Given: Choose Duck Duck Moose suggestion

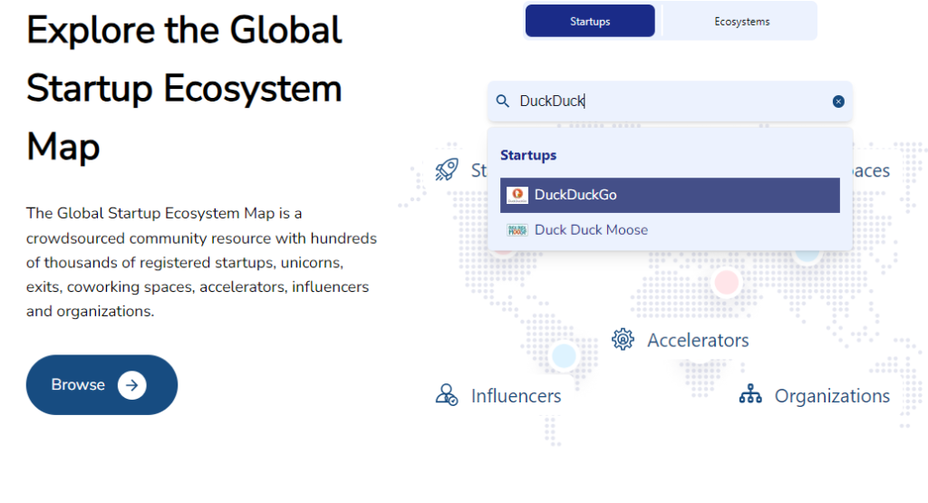Looking at the screenshot, I should (591, 230).
